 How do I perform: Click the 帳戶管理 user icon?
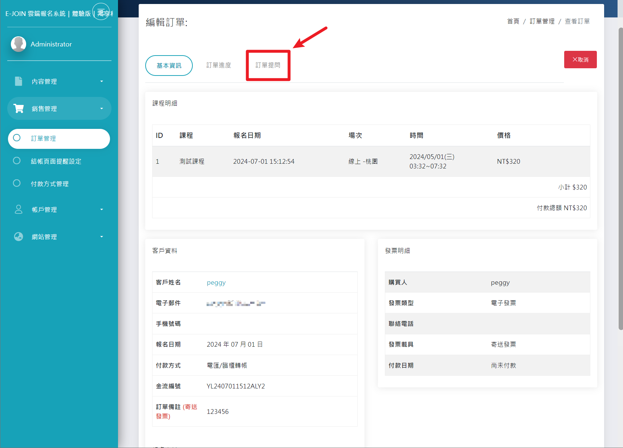coord(19,209)
